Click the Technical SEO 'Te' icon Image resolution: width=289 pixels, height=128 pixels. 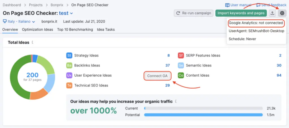(x=69, y=85)
